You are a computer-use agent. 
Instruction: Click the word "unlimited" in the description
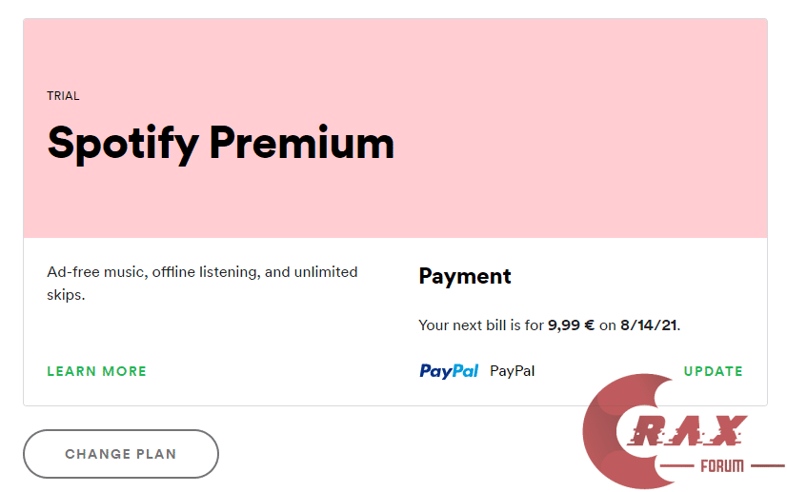pyautogui.click(x=326, y=272)
